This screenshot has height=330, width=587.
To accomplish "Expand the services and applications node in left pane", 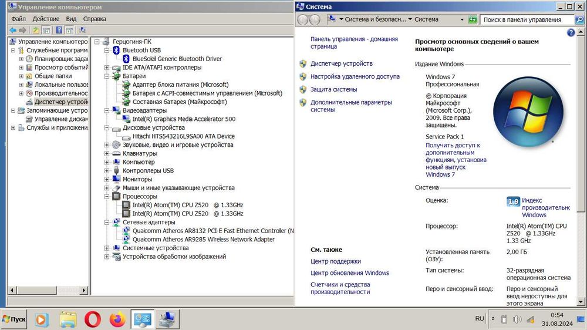I will pos(13,128).
